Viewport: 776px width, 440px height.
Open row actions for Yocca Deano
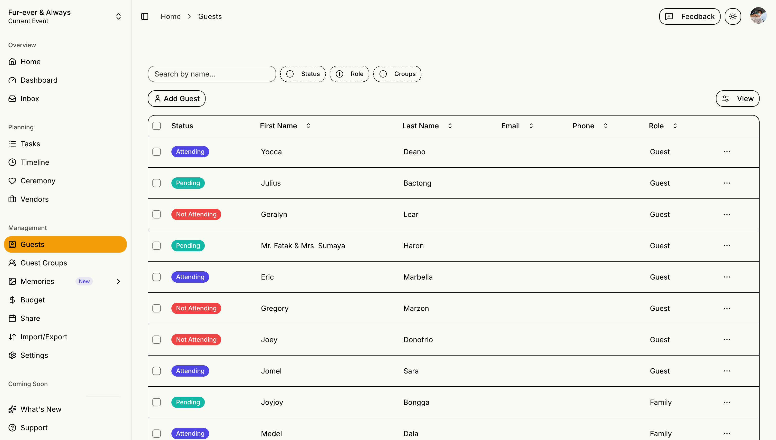click(726, 152)
